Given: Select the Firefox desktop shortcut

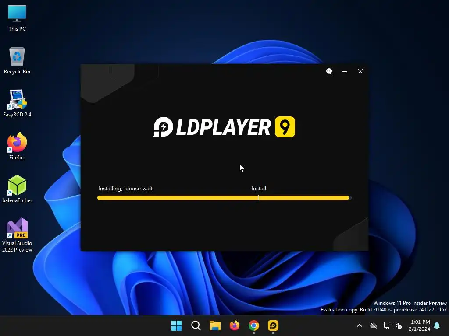Looking at the screenshot, I should (x=17, y=146).
